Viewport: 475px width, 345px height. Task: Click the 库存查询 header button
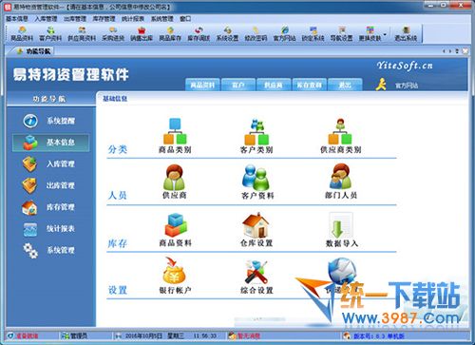(309, 85)
